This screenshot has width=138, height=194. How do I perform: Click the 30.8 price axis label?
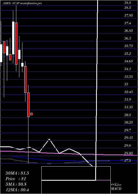pyautogui.click(x=128, y=115)
